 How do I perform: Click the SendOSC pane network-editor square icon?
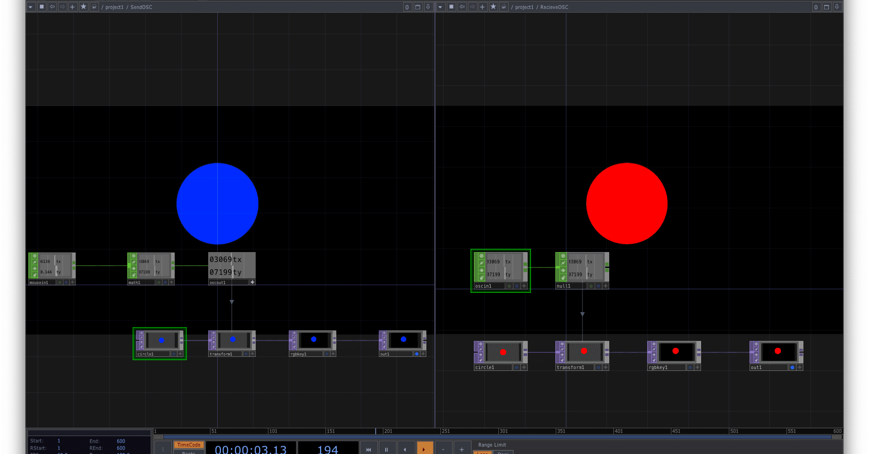[x=42, y=7]
